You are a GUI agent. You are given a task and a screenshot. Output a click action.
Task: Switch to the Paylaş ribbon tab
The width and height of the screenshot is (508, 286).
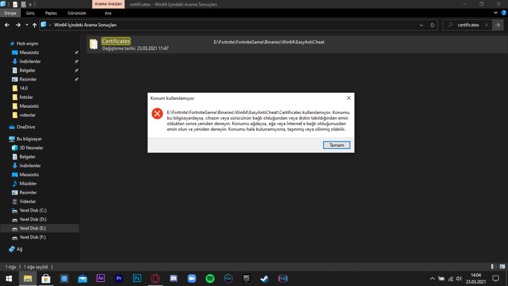pos(51,13)
